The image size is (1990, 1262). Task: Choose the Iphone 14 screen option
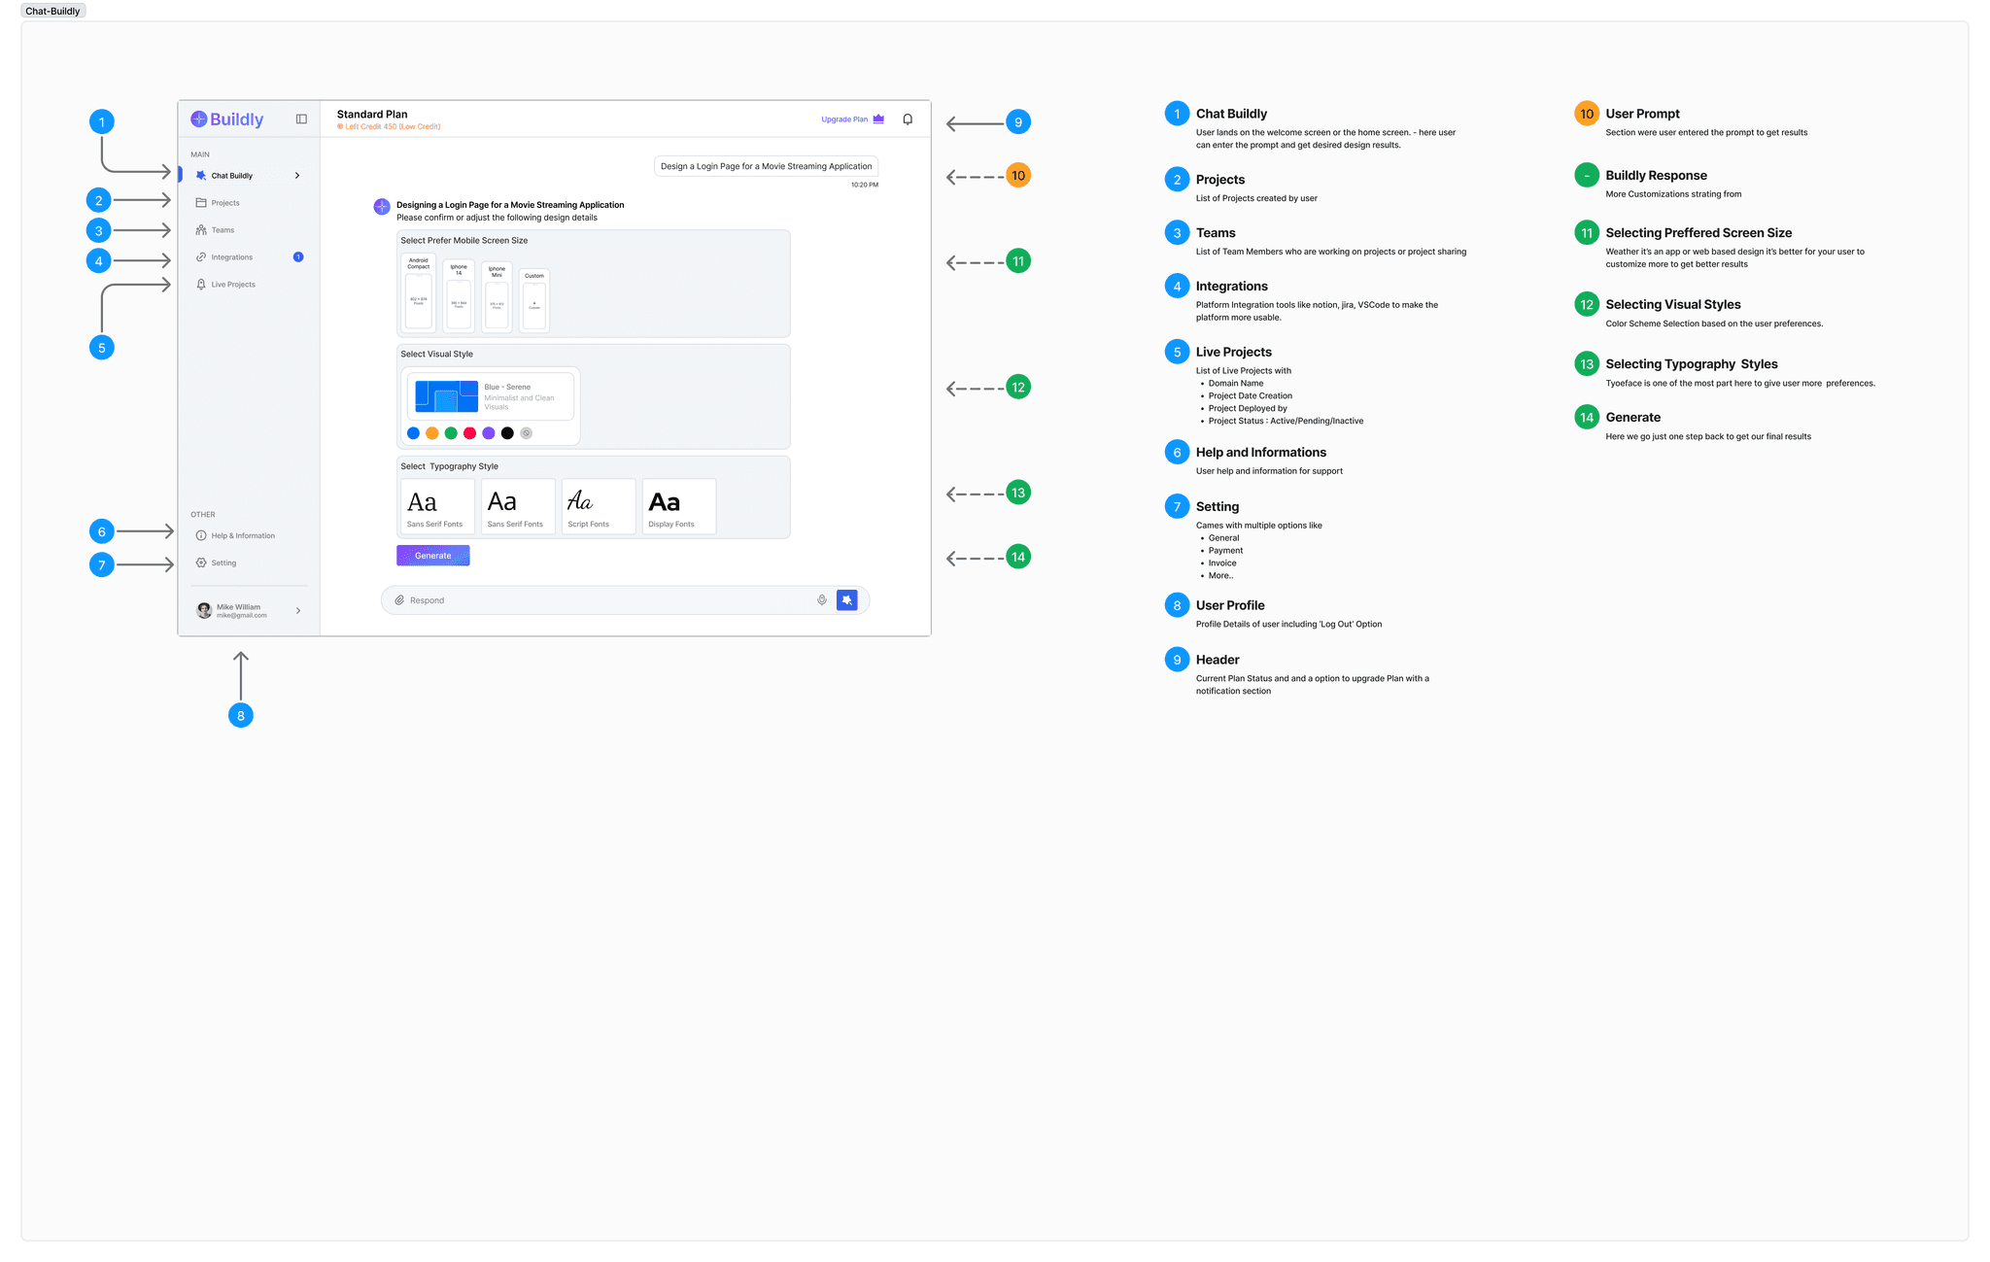click(459, 296)
